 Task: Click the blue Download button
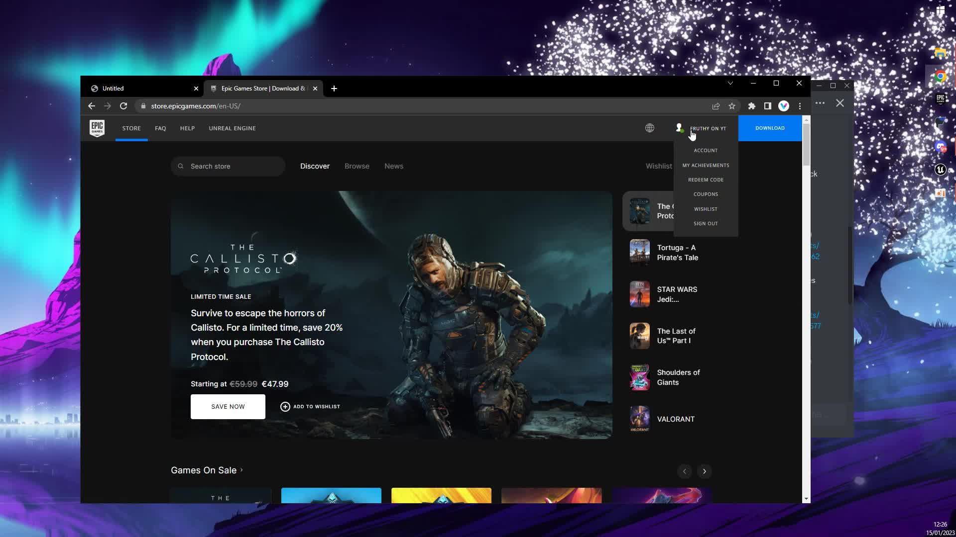pyautogui.click(x=770, y=128)
